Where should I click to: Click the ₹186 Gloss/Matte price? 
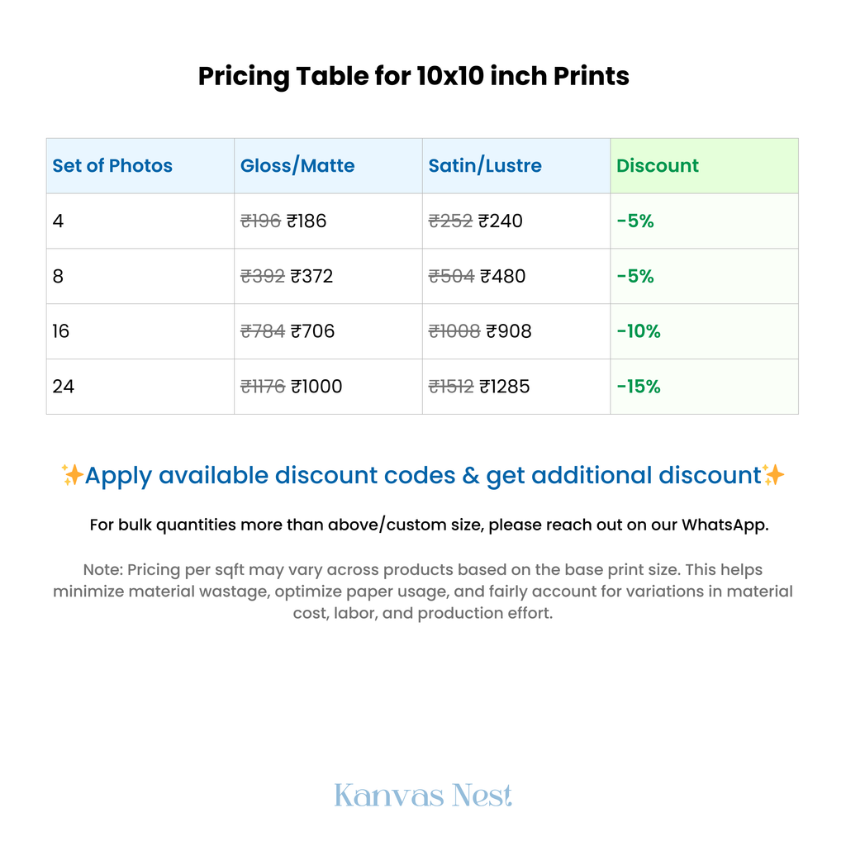click(307, 221)
